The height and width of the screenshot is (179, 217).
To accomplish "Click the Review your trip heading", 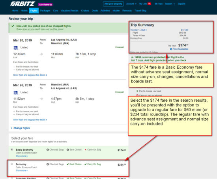I will (21, 19).
